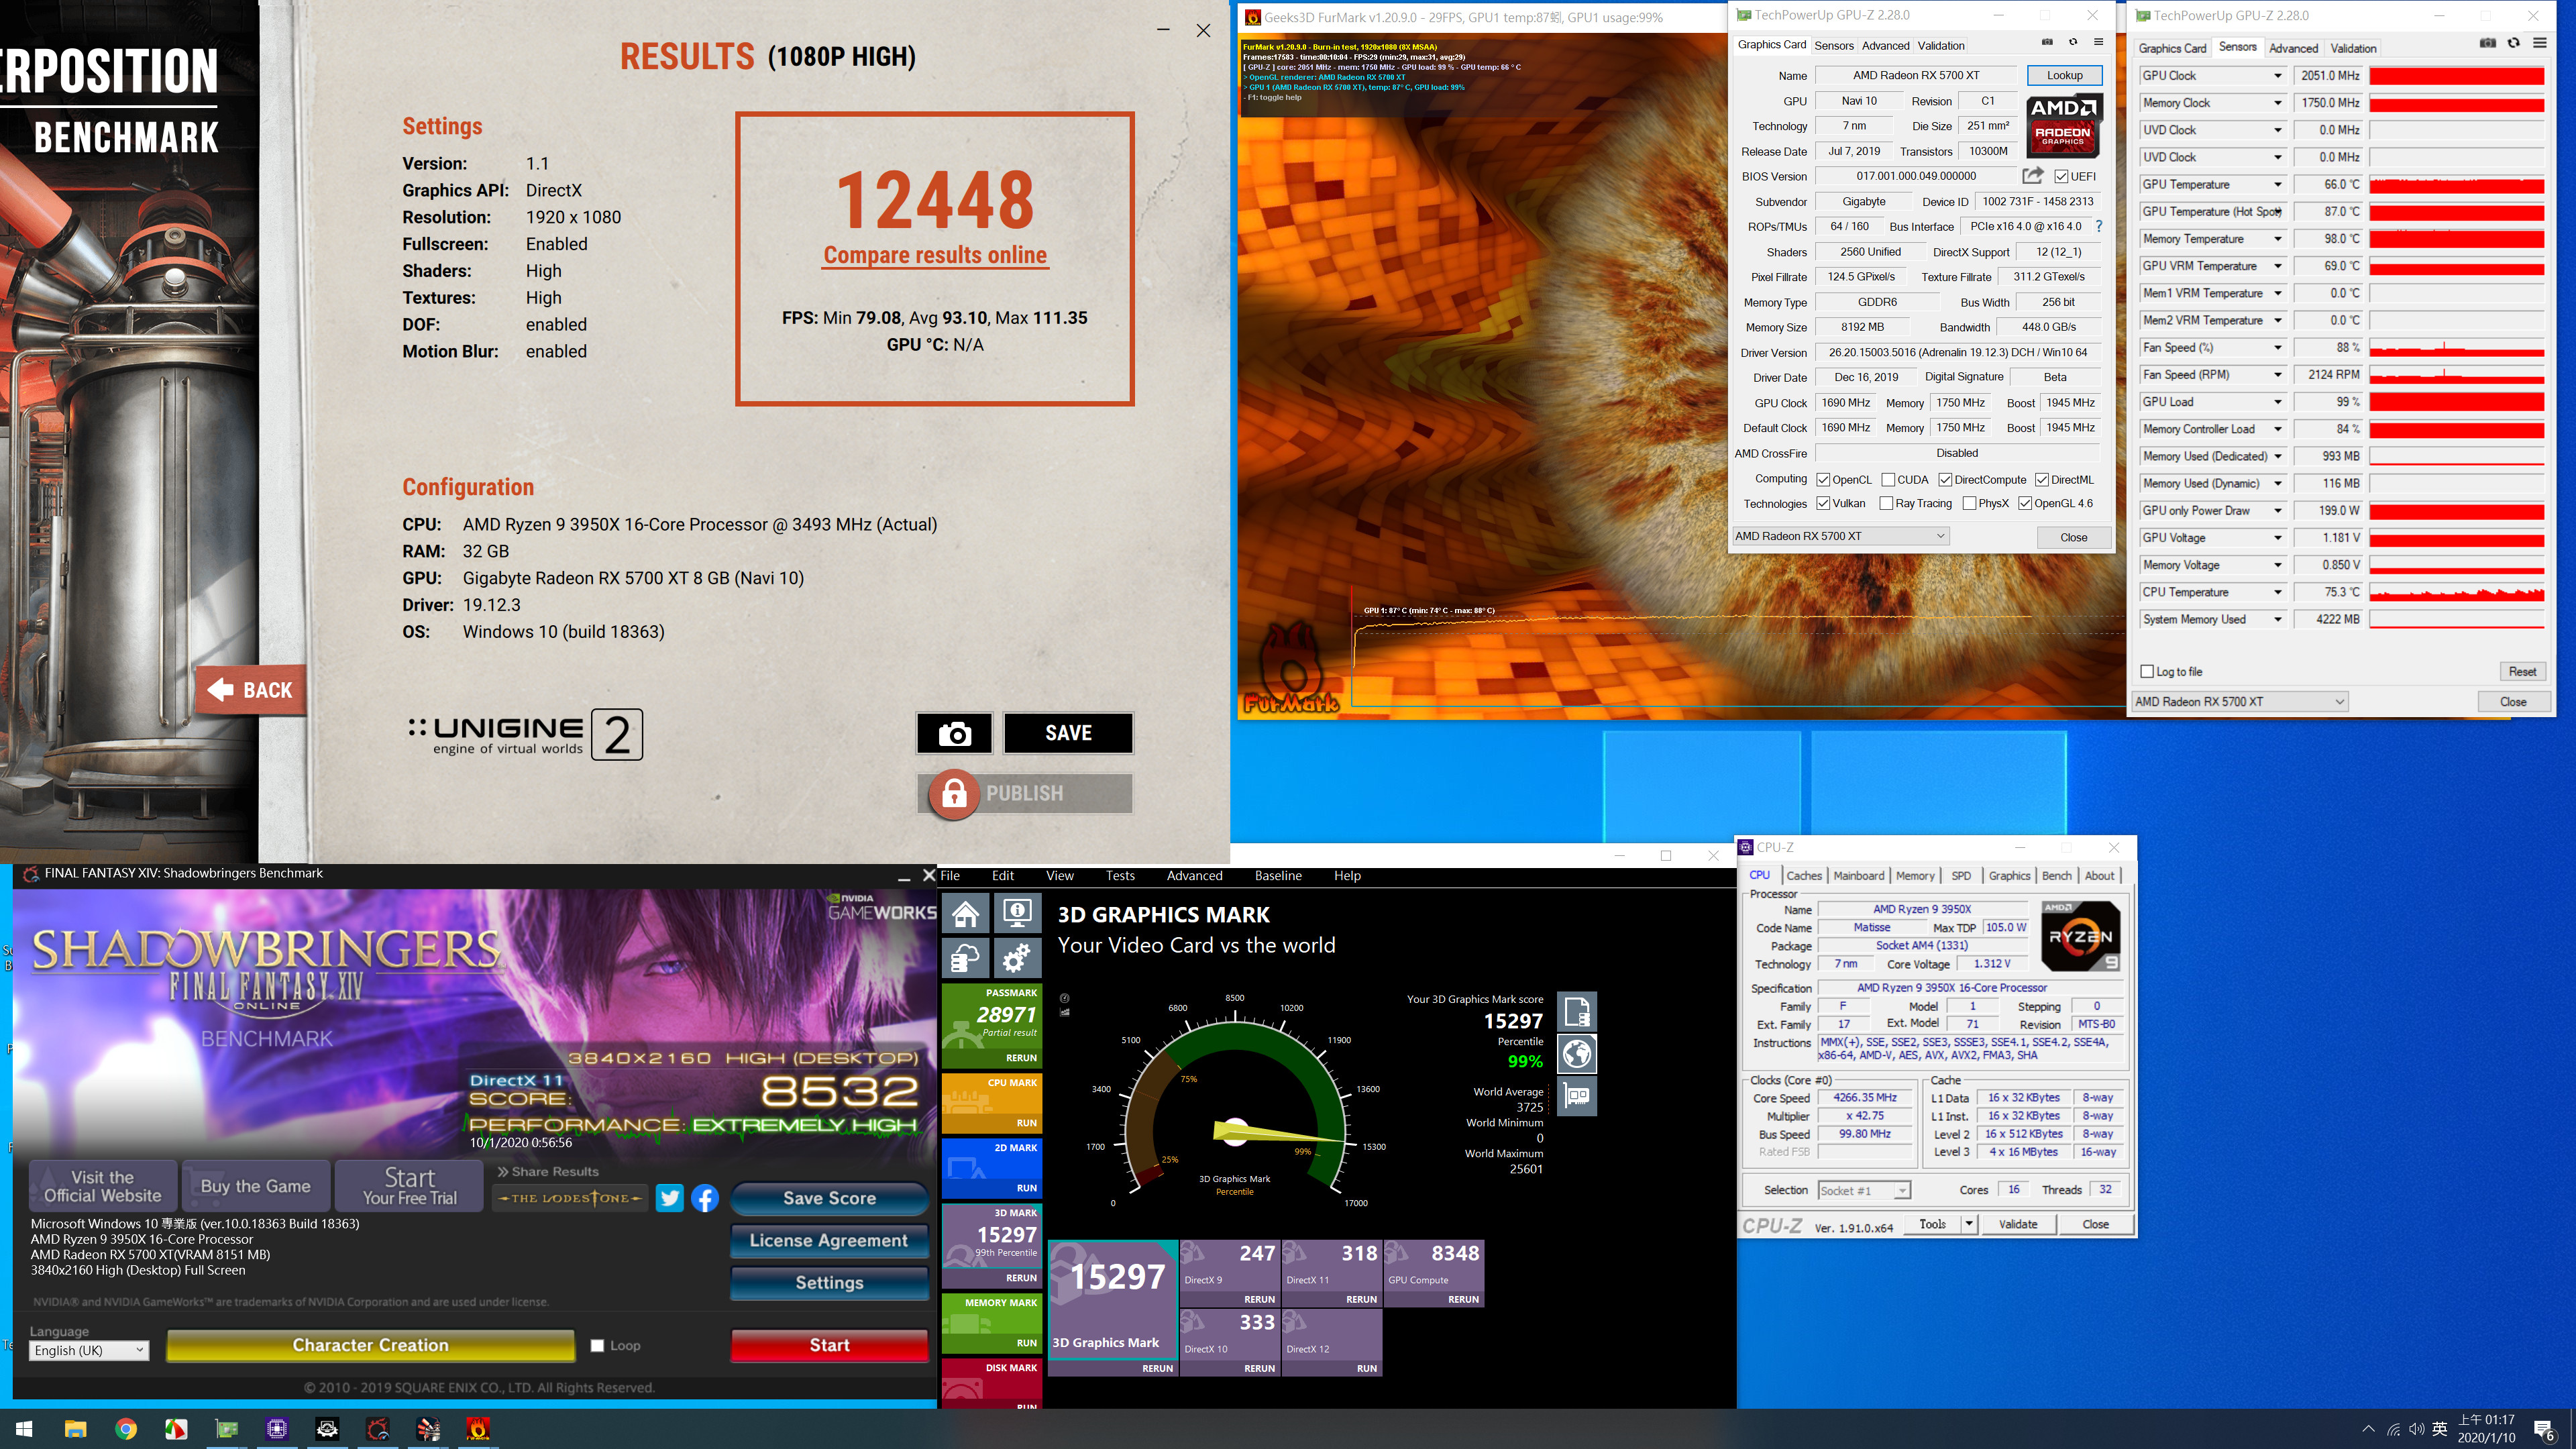Open GPU selector dropdown in GPU-Z Sensors window
Image resolution: width=2576 pixels, height=1449 pixels.
coord(2239,702)
